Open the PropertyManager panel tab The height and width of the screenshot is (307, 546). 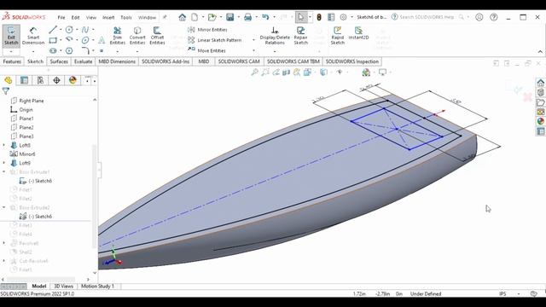24,80
